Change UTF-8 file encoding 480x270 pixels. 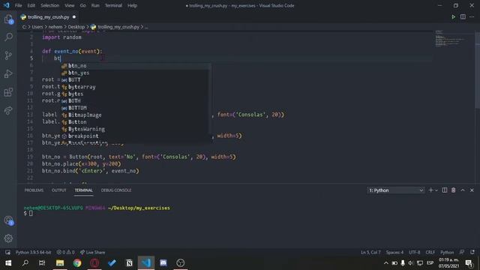pyautogui.click(x=415, y=252)
